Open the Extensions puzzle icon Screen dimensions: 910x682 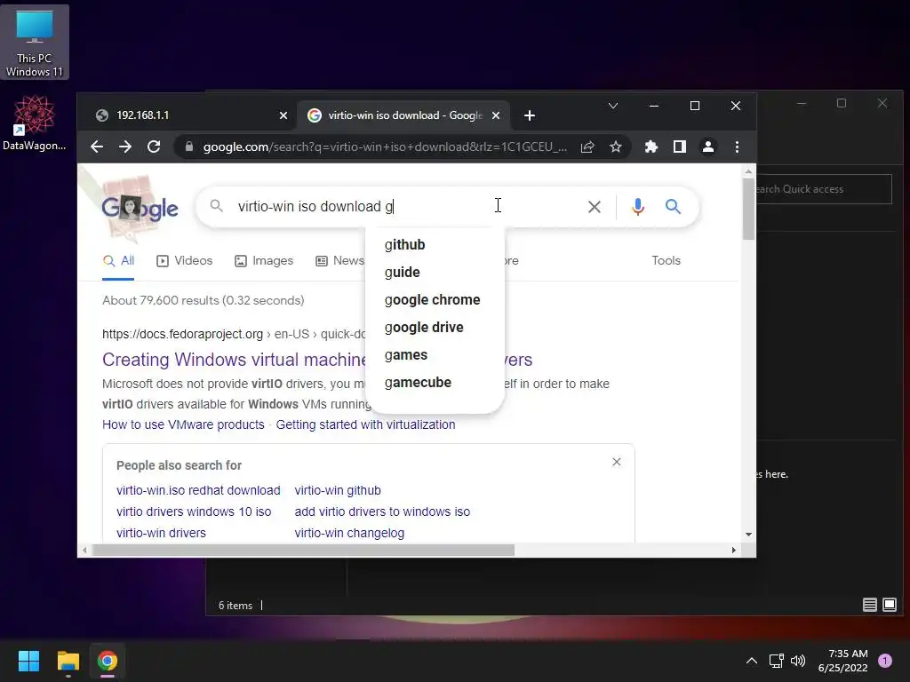pyautogui.click(x=651, y=147)
